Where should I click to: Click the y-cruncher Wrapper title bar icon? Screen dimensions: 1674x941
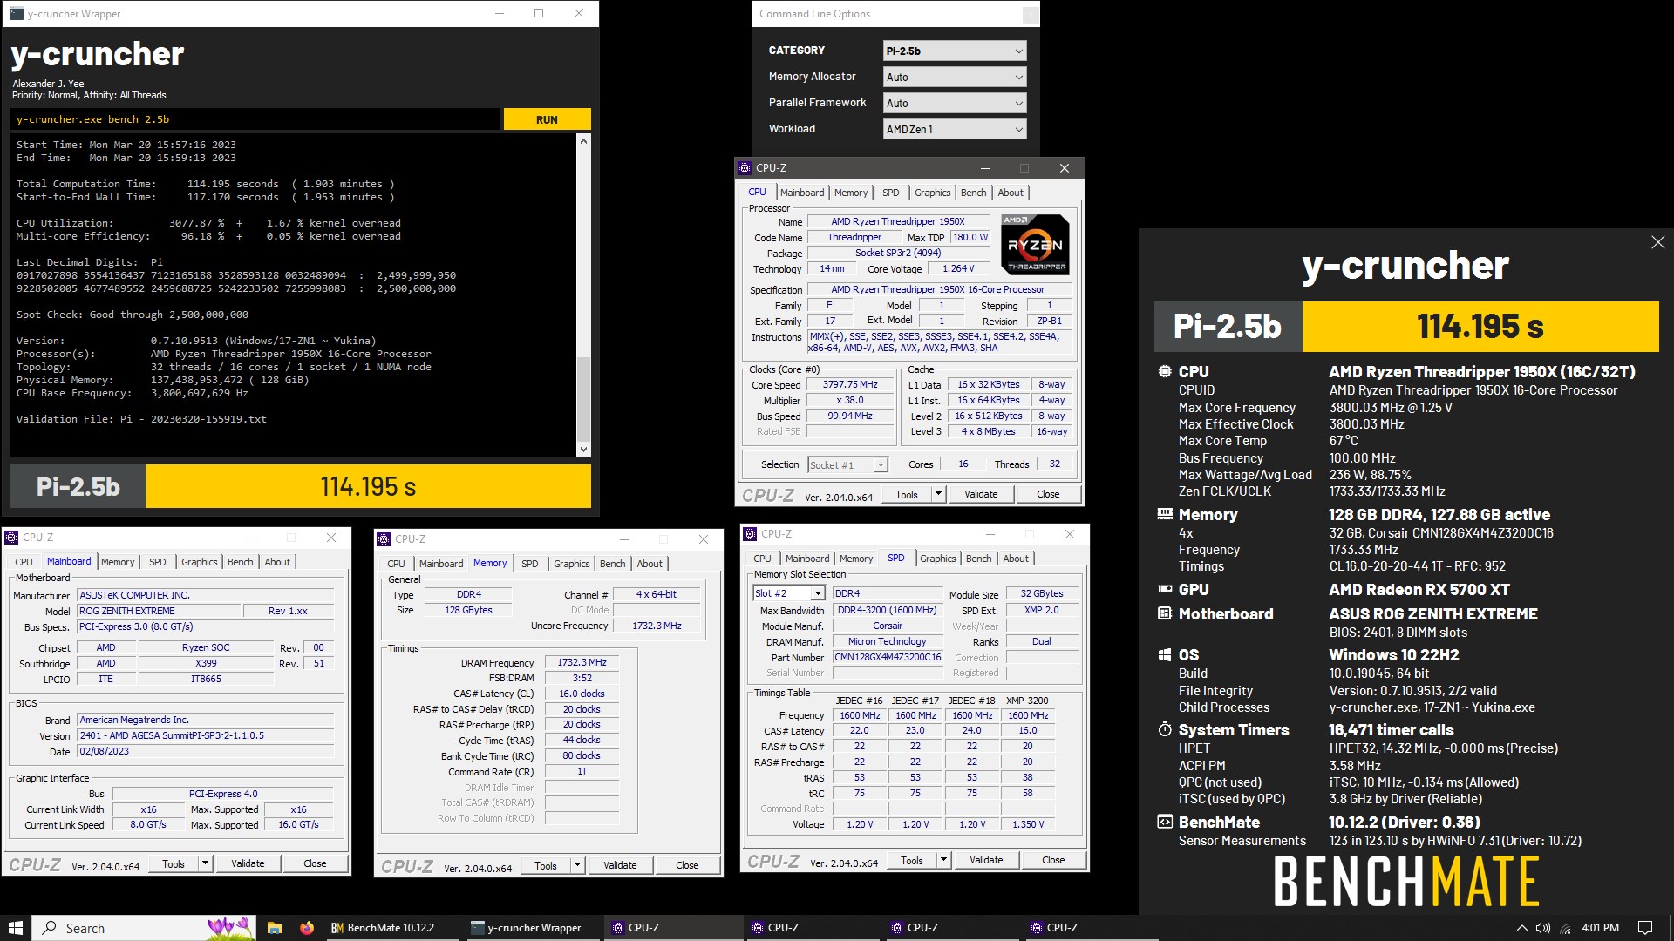16,13
